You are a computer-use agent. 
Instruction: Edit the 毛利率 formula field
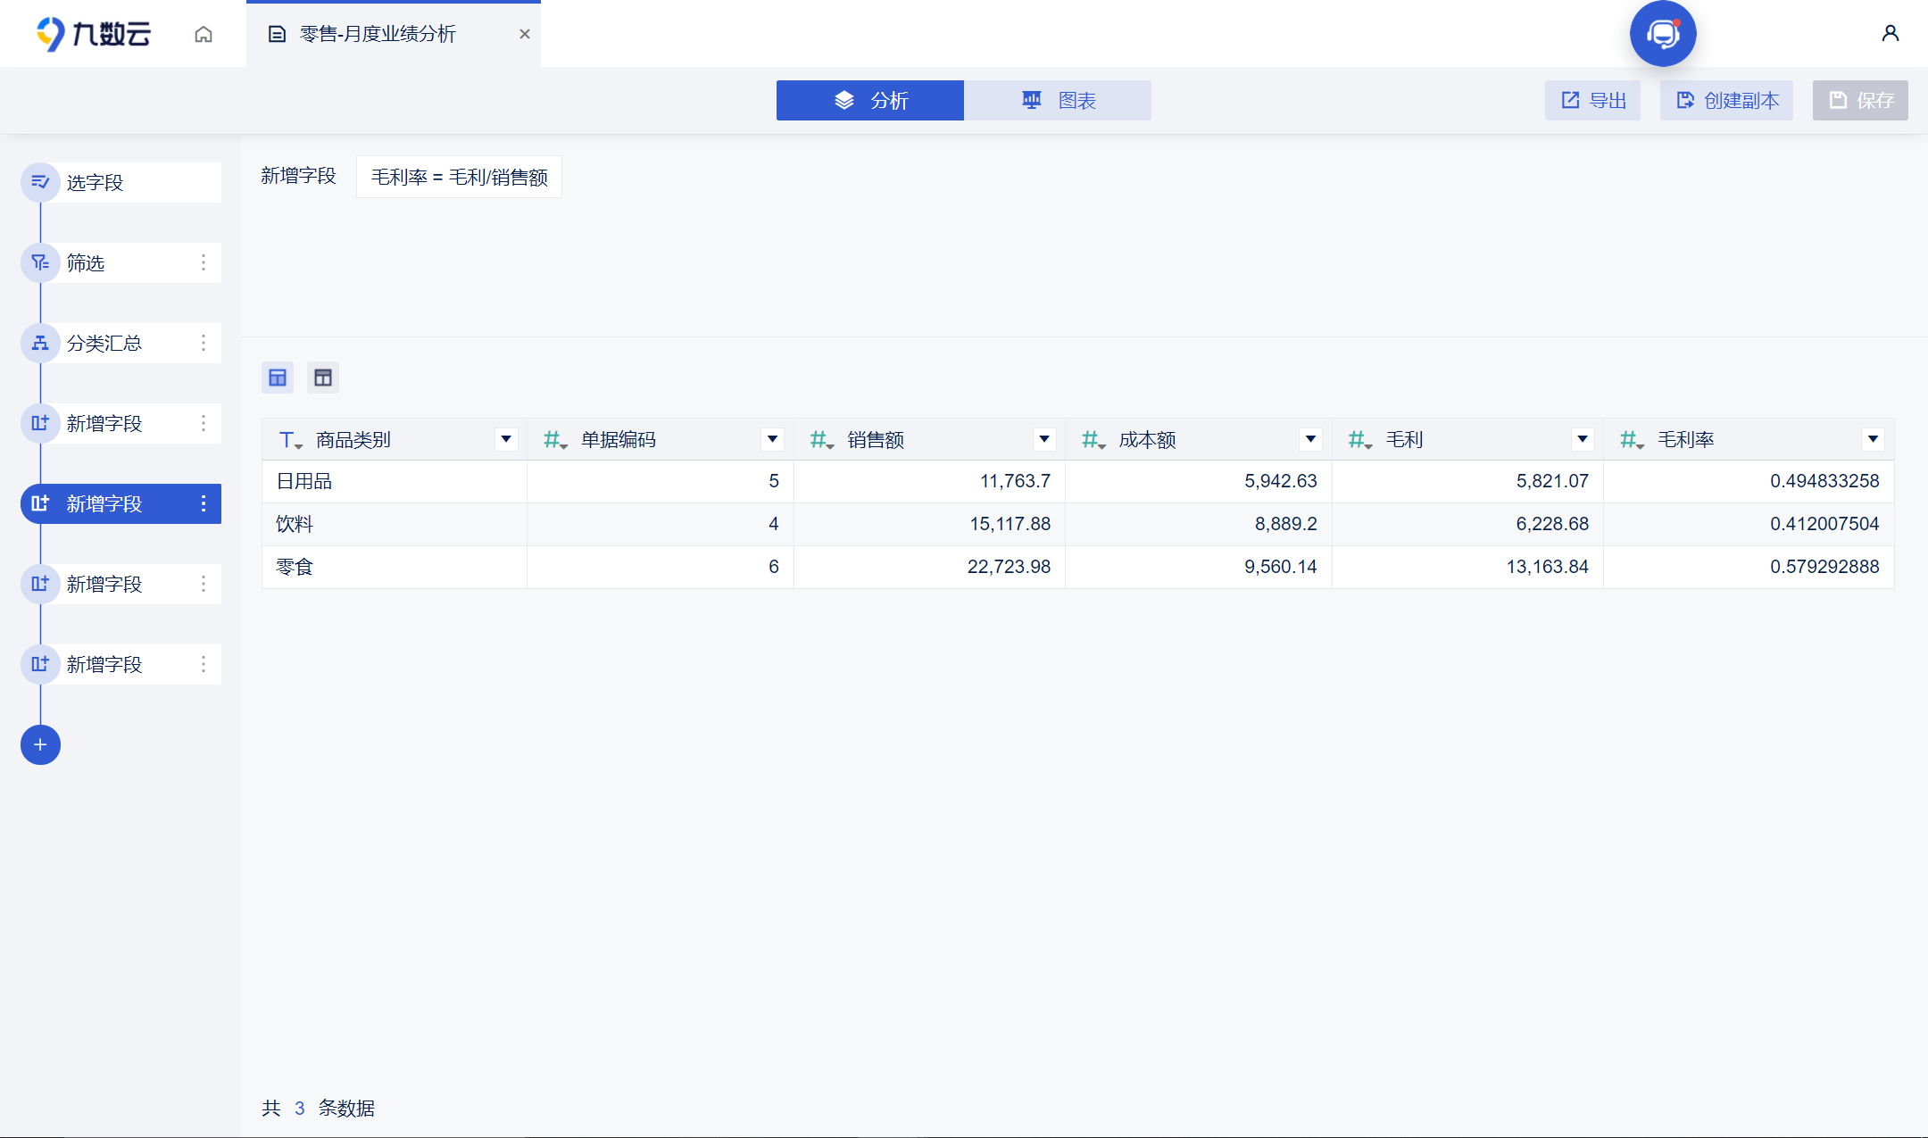[459, 177]
